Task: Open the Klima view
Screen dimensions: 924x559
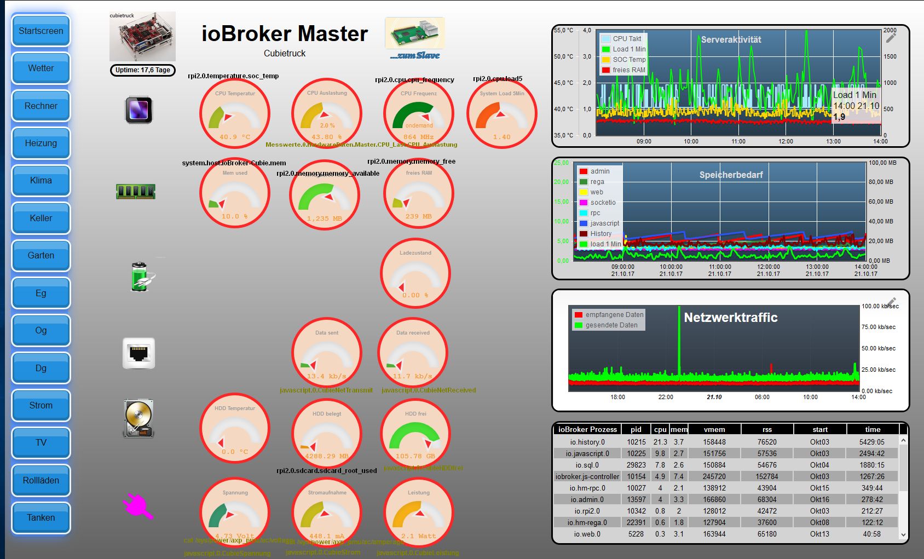Action: coord(41,181)
